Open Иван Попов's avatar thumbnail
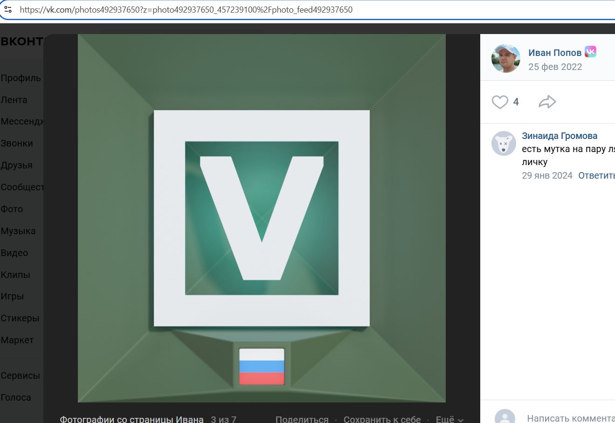Image resolution: width=615 pixels, height=423 pixels. click(x=506, y=59)
